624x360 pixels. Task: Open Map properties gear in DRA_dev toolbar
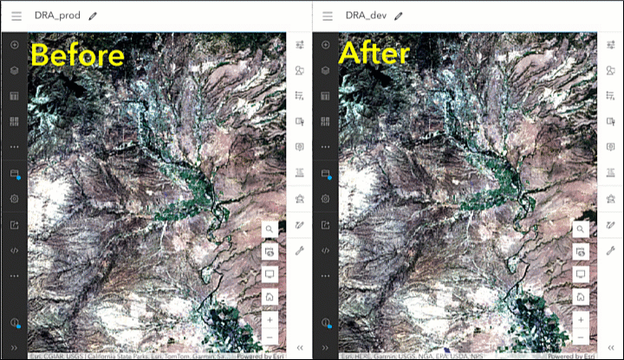(326, 199)
